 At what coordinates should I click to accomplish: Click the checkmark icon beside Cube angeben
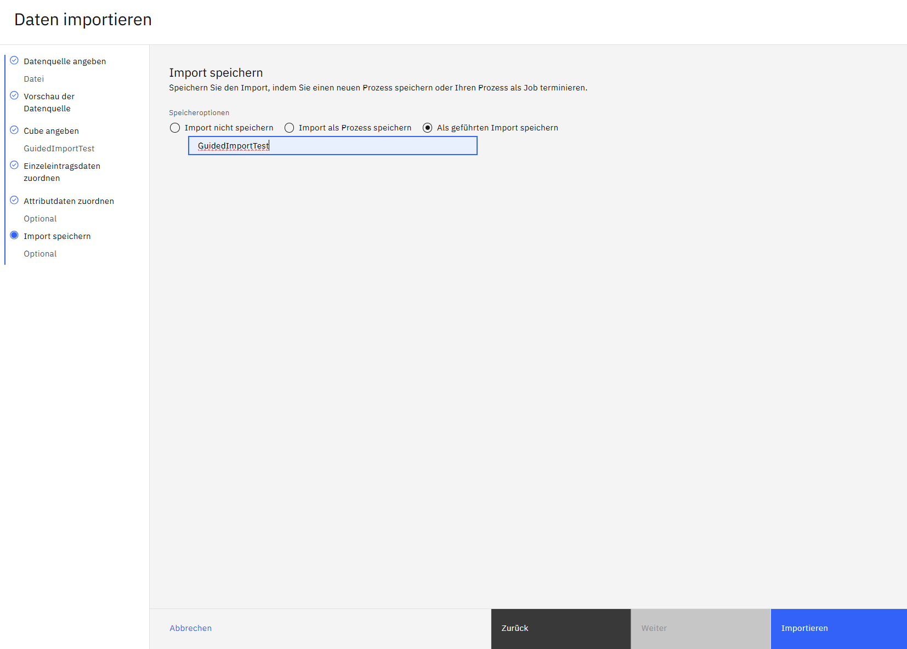pos(14,130)
